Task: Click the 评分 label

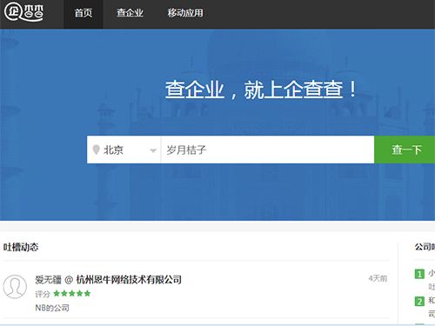Action: [x=43, y=294]
